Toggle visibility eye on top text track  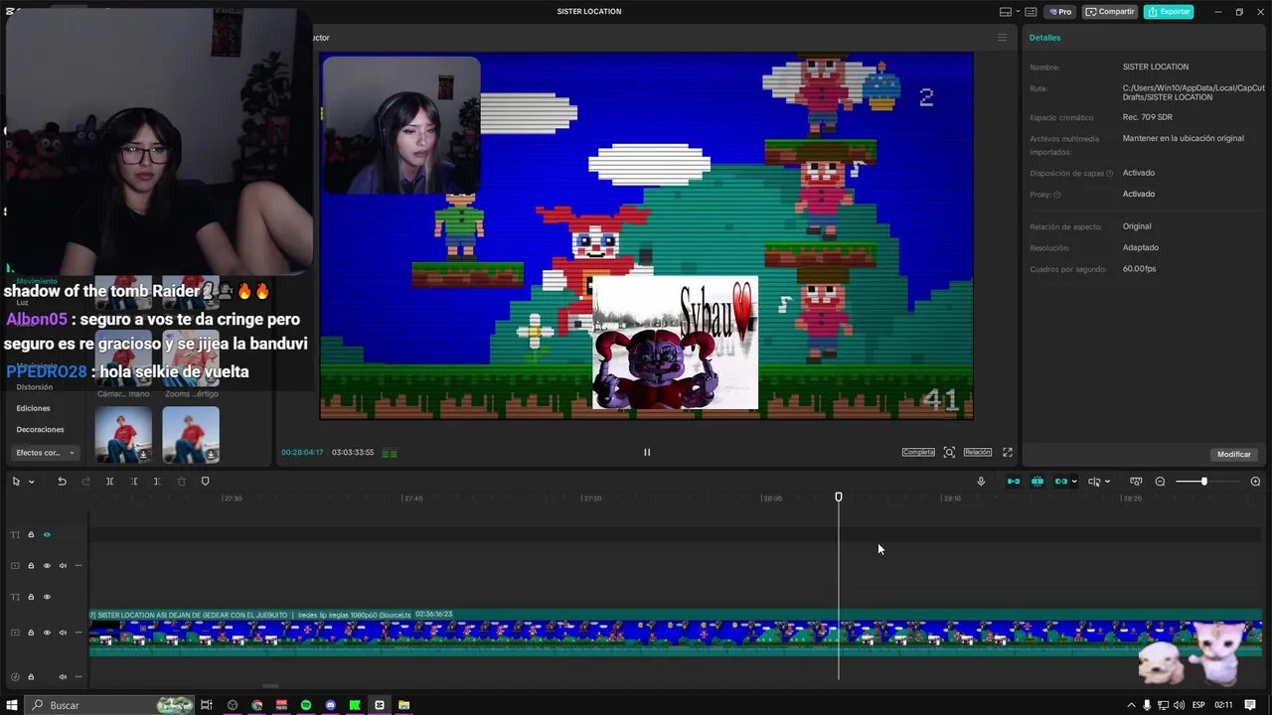pyautogui.click(x=47, y=534)
